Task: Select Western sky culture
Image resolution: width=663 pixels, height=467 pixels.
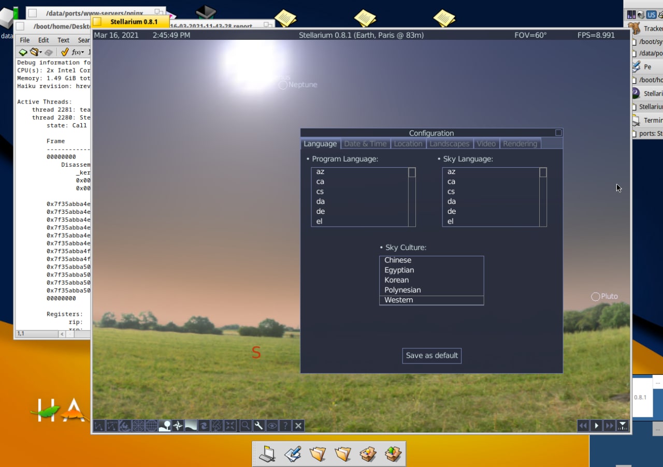Action: 431,300
